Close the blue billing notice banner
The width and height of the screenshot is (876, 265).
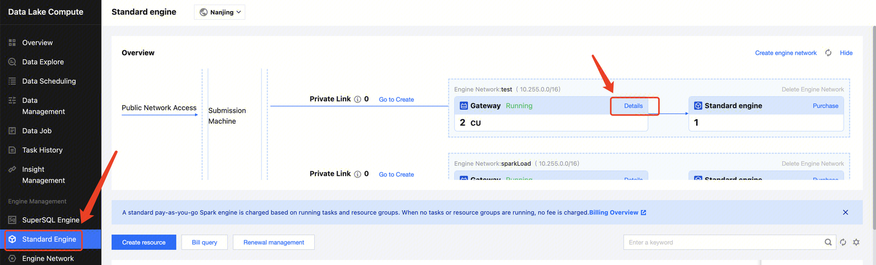coord(845,212)
